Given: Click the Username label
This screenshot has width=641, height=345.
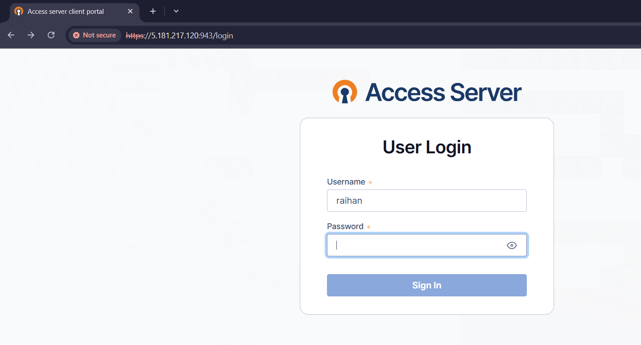Looking at the screenshot, I should (346, 182).
